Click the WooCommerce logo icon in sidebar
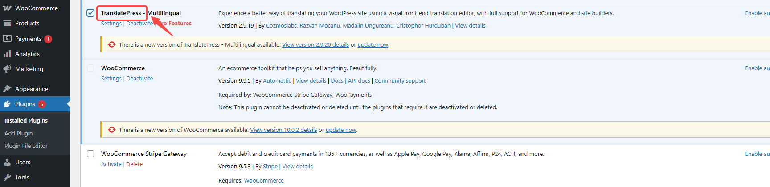Image resolution: width=770 pixels, height=187 pixels. tap(7, 8)
